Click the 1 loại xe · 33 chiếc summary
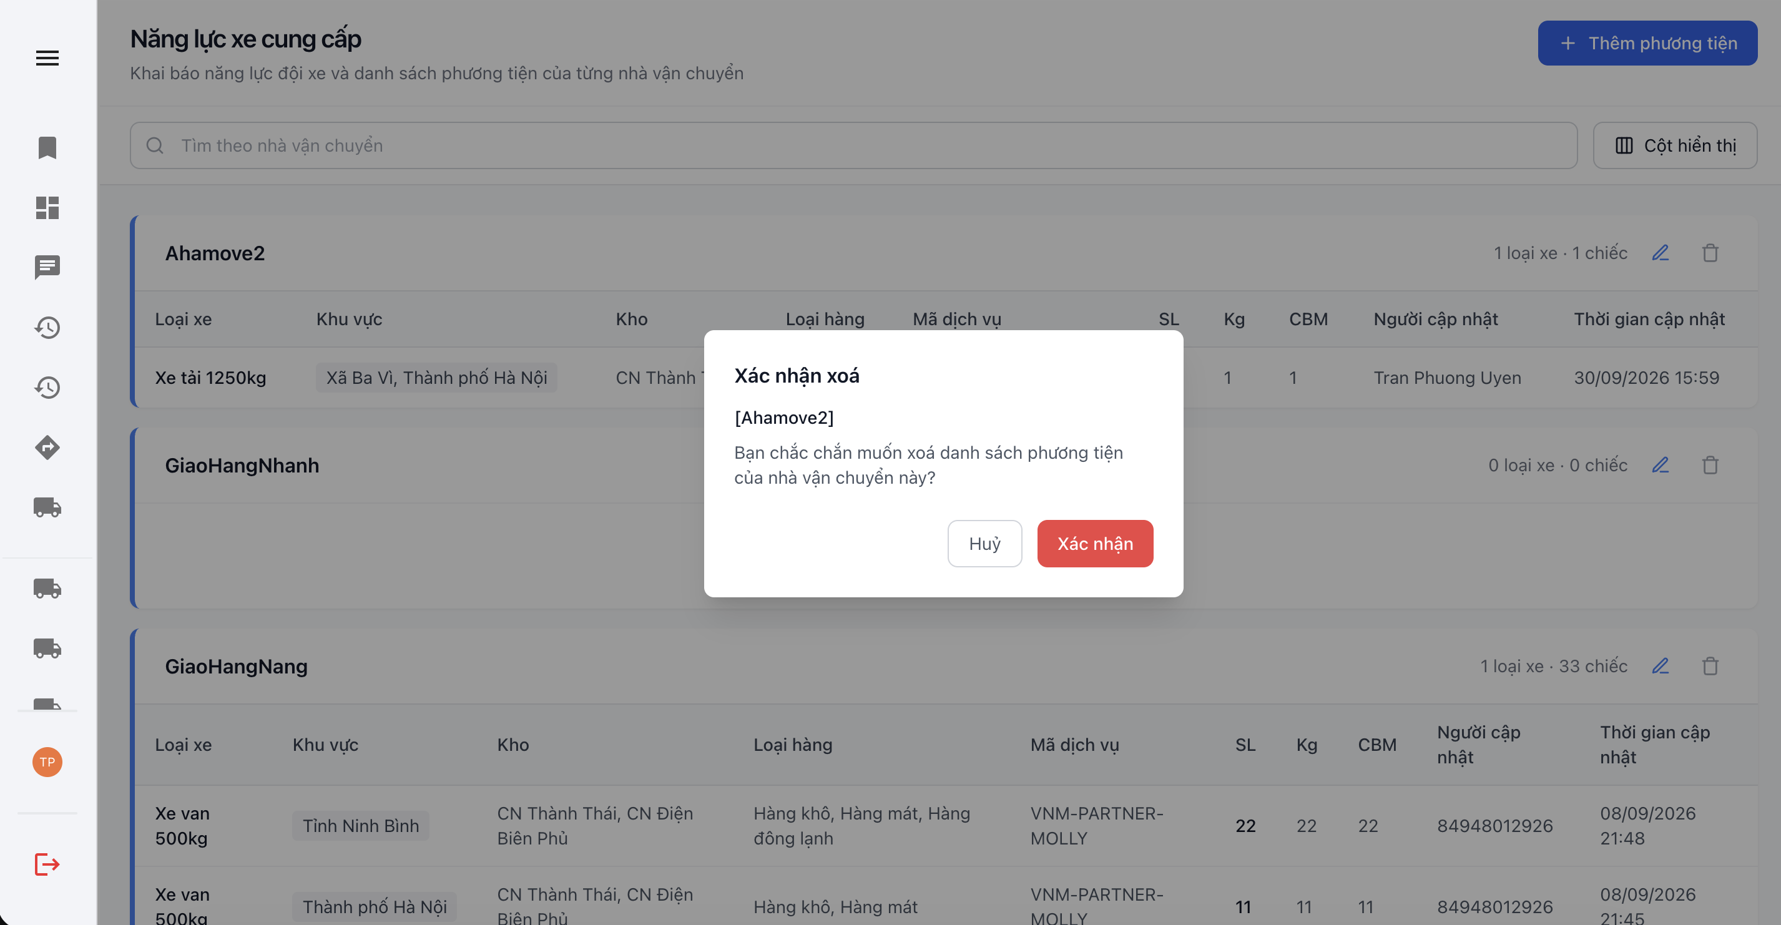 [1554, 666]
